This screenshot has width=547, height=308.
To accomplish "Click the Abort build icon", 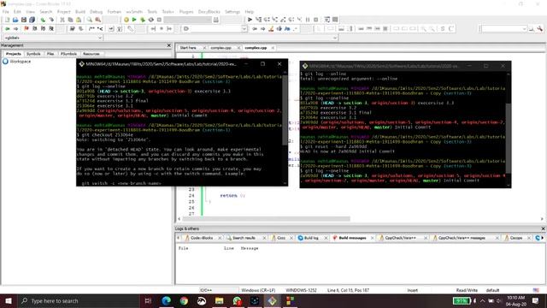I will tap(159, 20).
